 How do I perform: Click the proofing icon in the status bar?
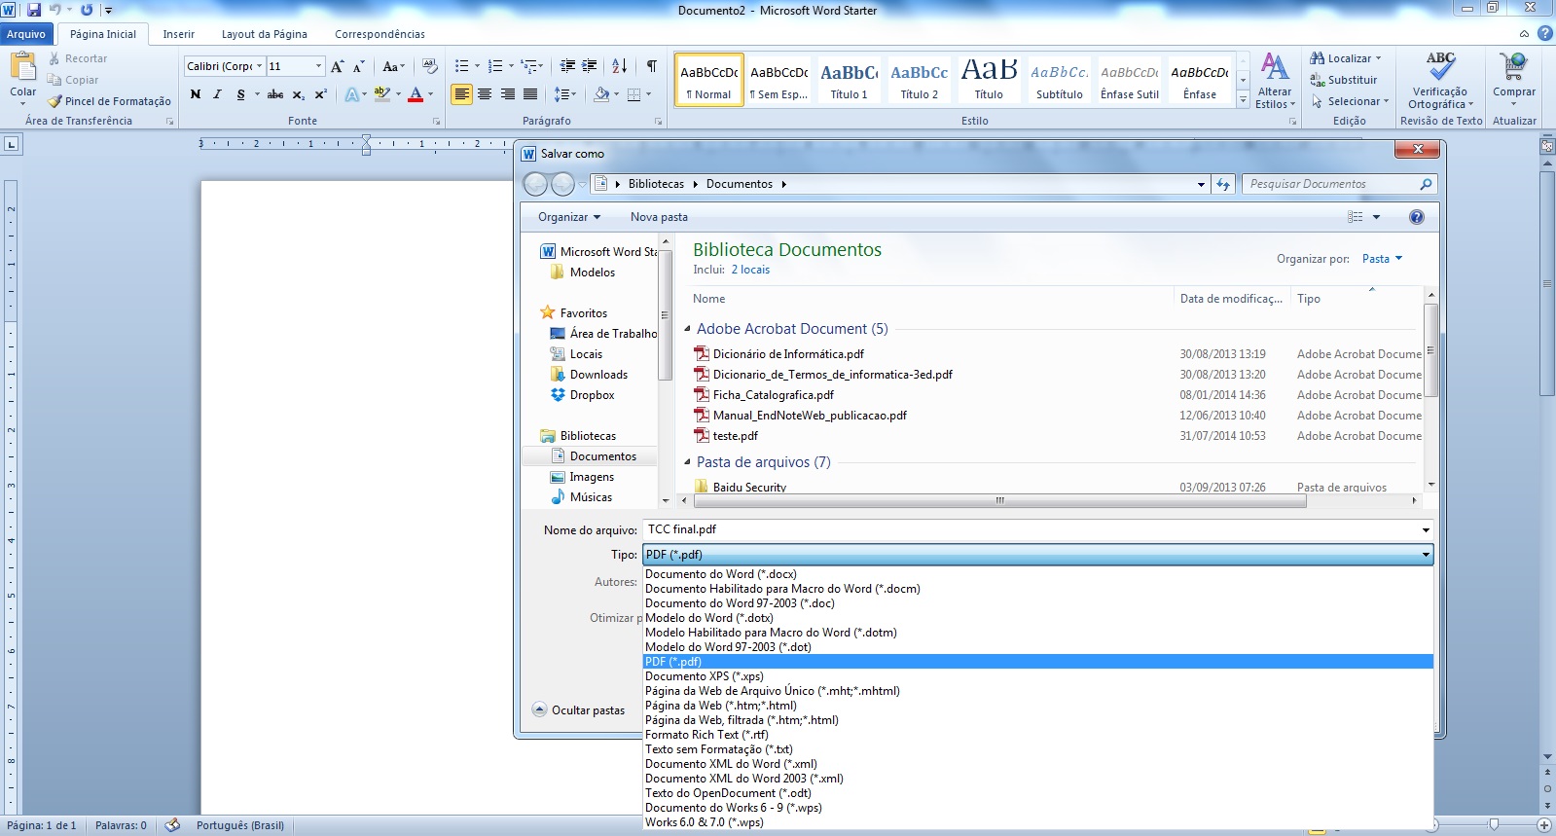tap(172, 825)
